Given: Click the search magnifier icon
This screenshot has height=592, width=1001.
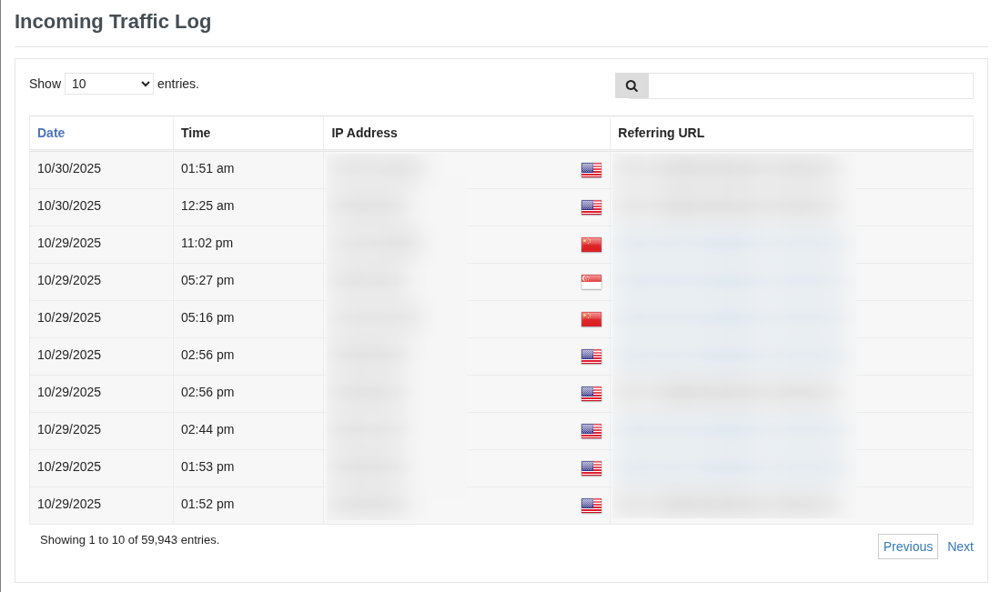Looking at the screenshot, I should (632, 85).
